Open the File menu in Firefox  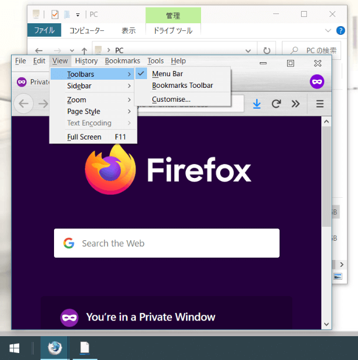[x=20, y=61]
